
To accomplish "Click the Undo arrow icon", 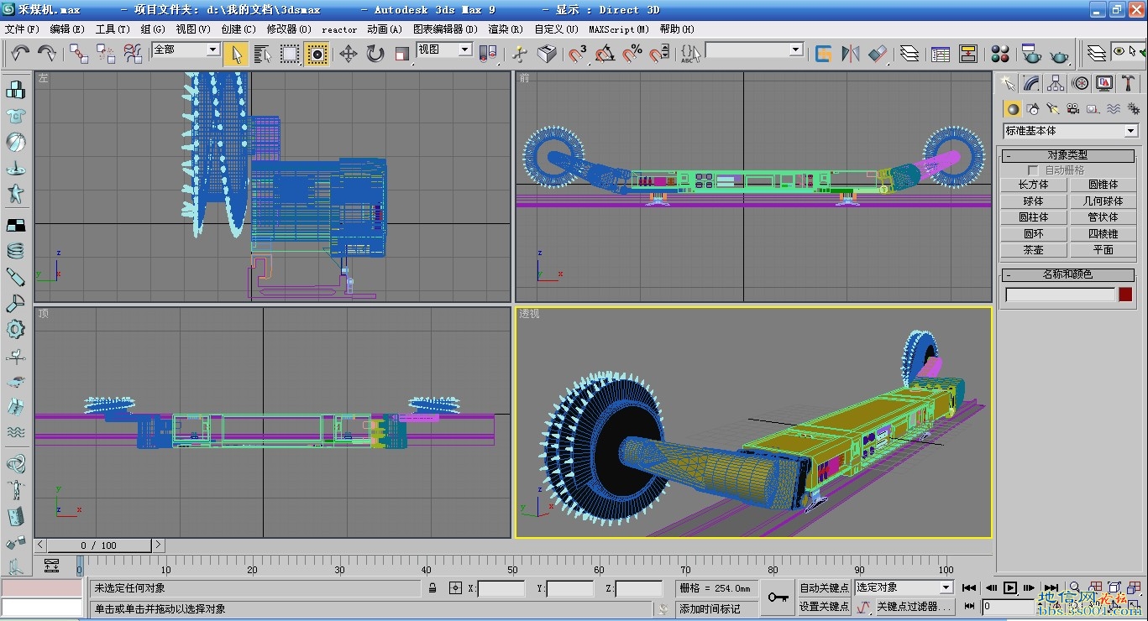I will point(20,54).
